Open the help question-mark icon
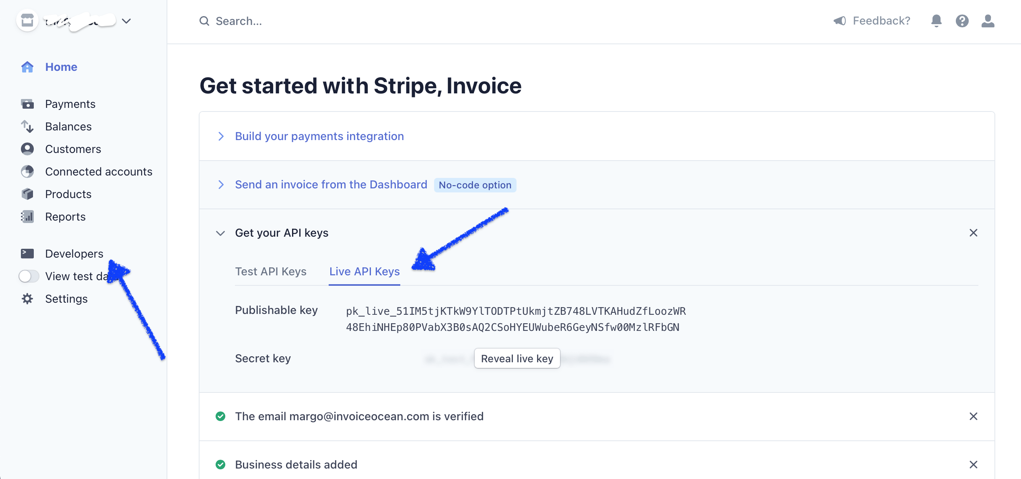The width and height of the screenshot is (1021, 479). [962, 21]
